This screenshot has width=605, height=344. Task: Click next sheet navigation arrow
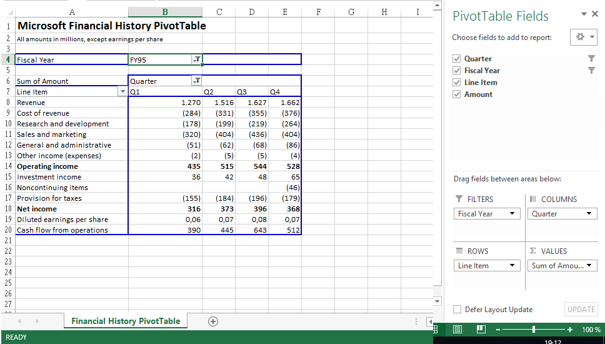pos(37,321)
